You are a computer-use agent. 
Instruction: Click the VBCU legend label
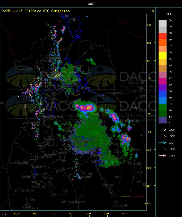172,149
